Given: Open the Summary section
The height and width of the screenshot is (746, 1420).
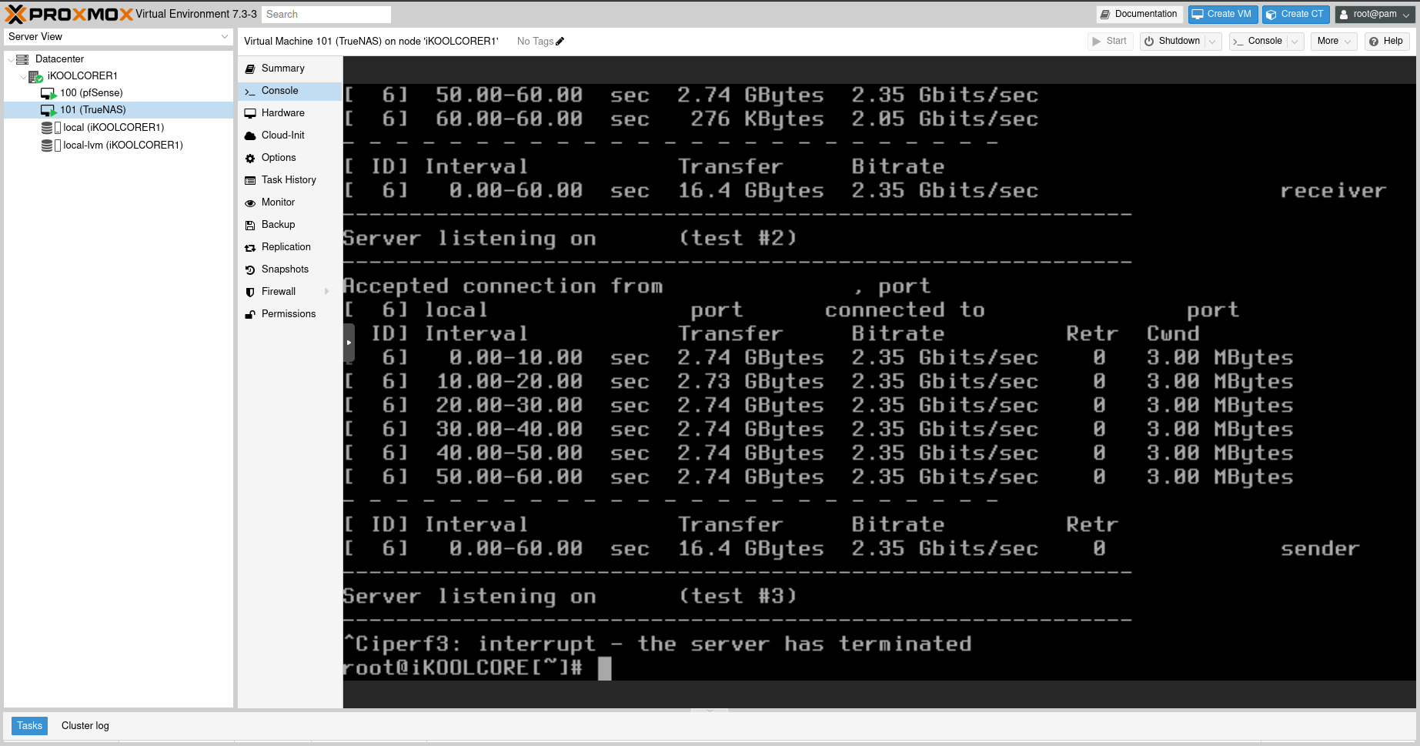Looking at the screenshot, I should (289, 69).
